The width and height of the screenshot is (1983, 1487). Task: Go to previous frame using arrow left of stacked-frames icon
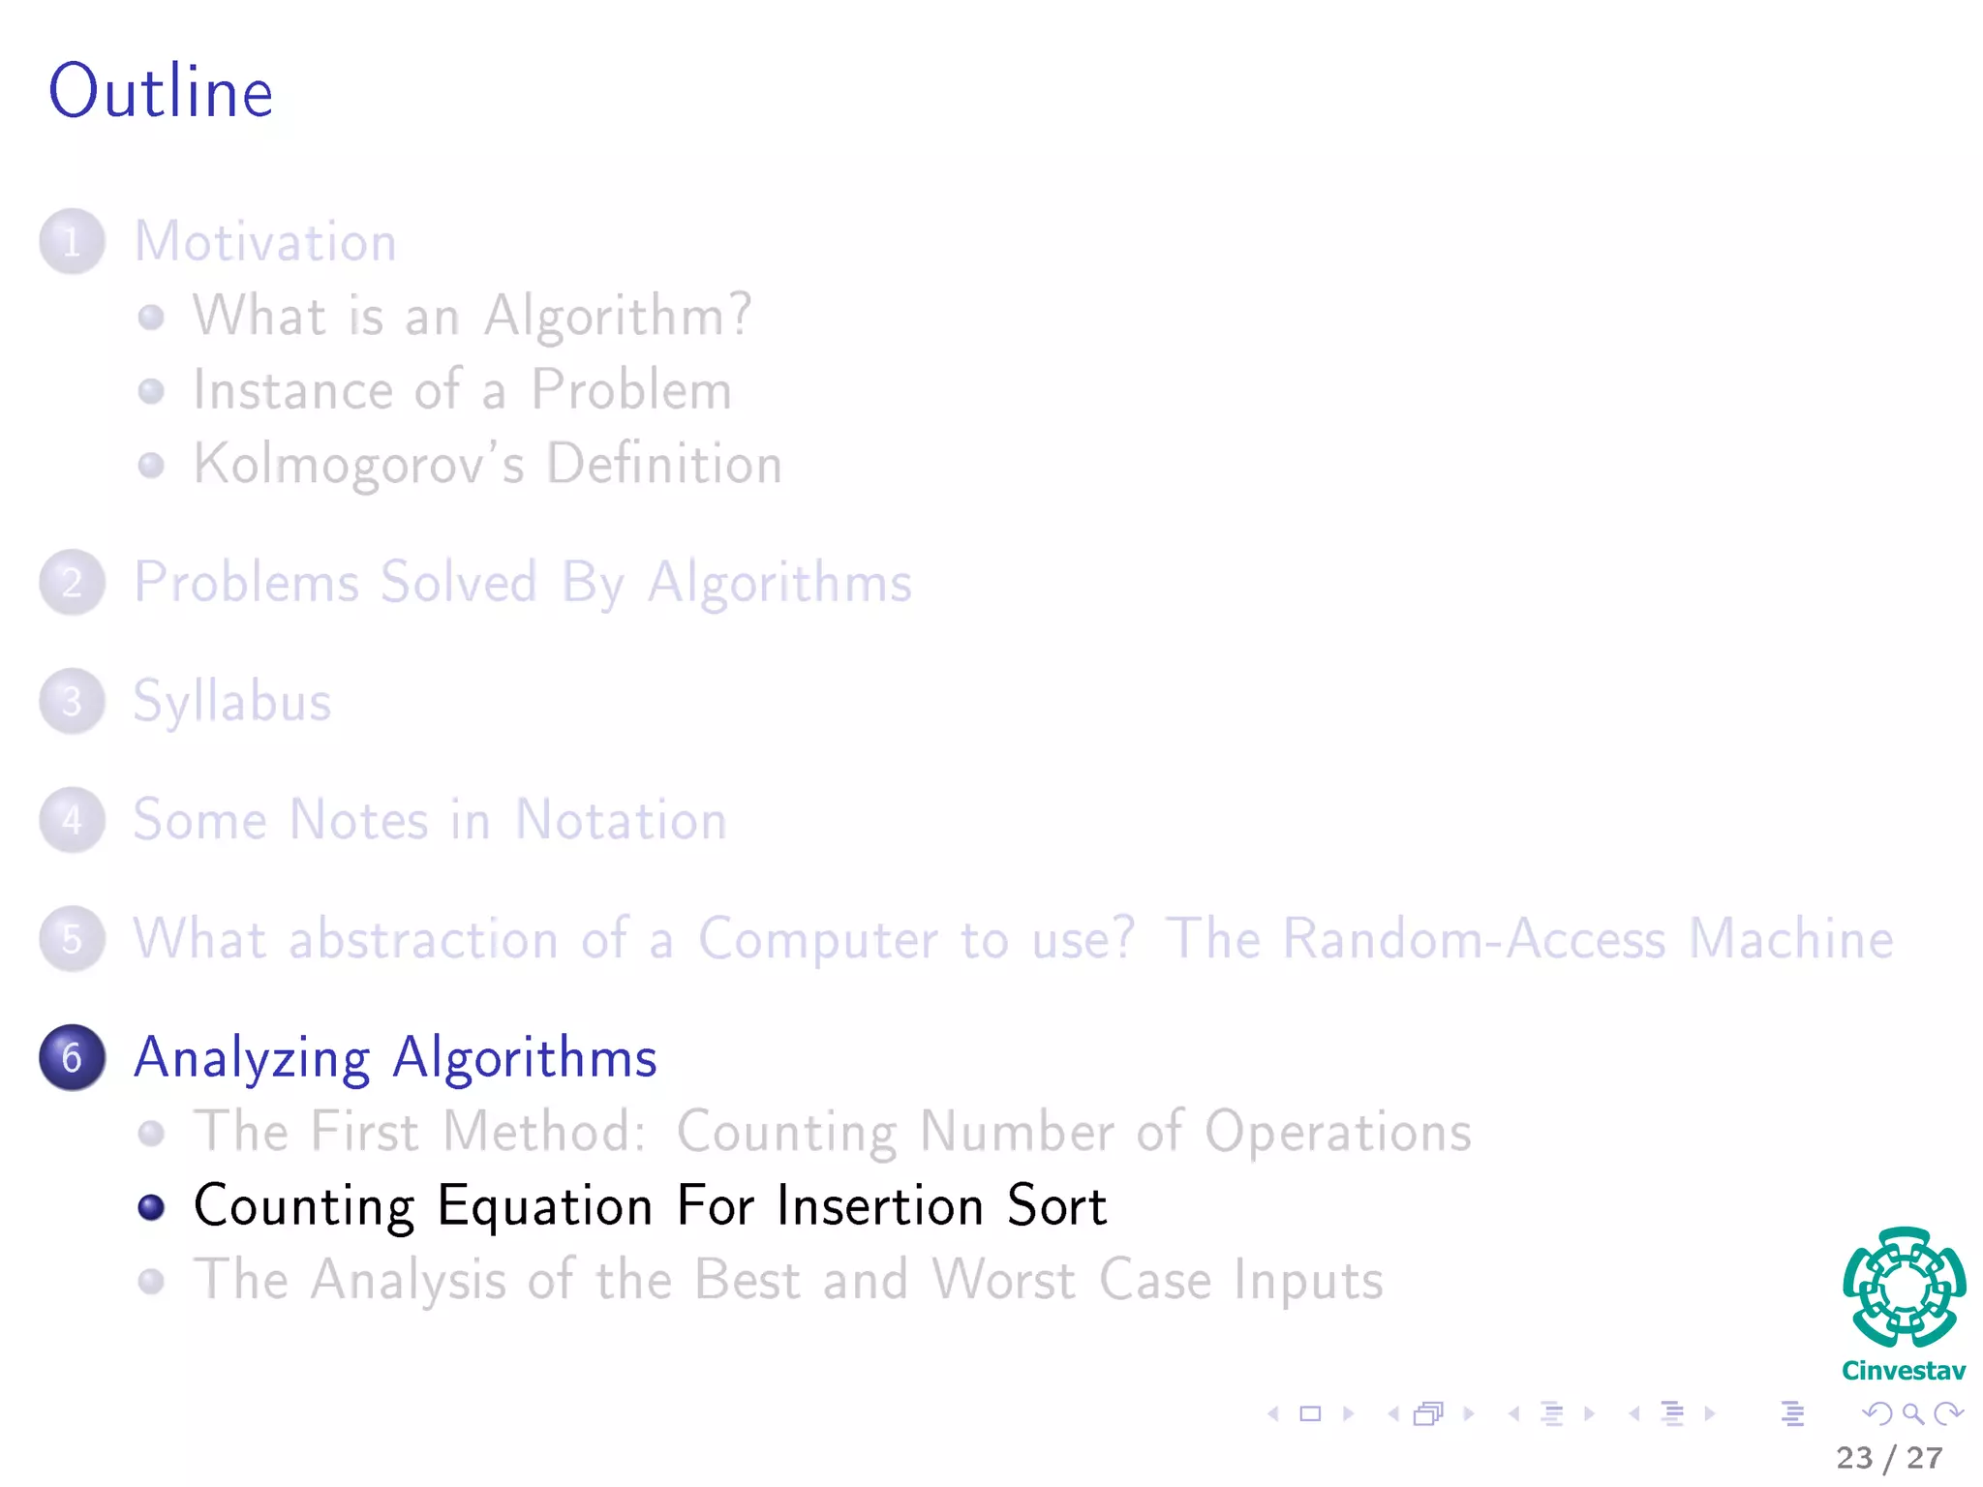[1393, 1414]
